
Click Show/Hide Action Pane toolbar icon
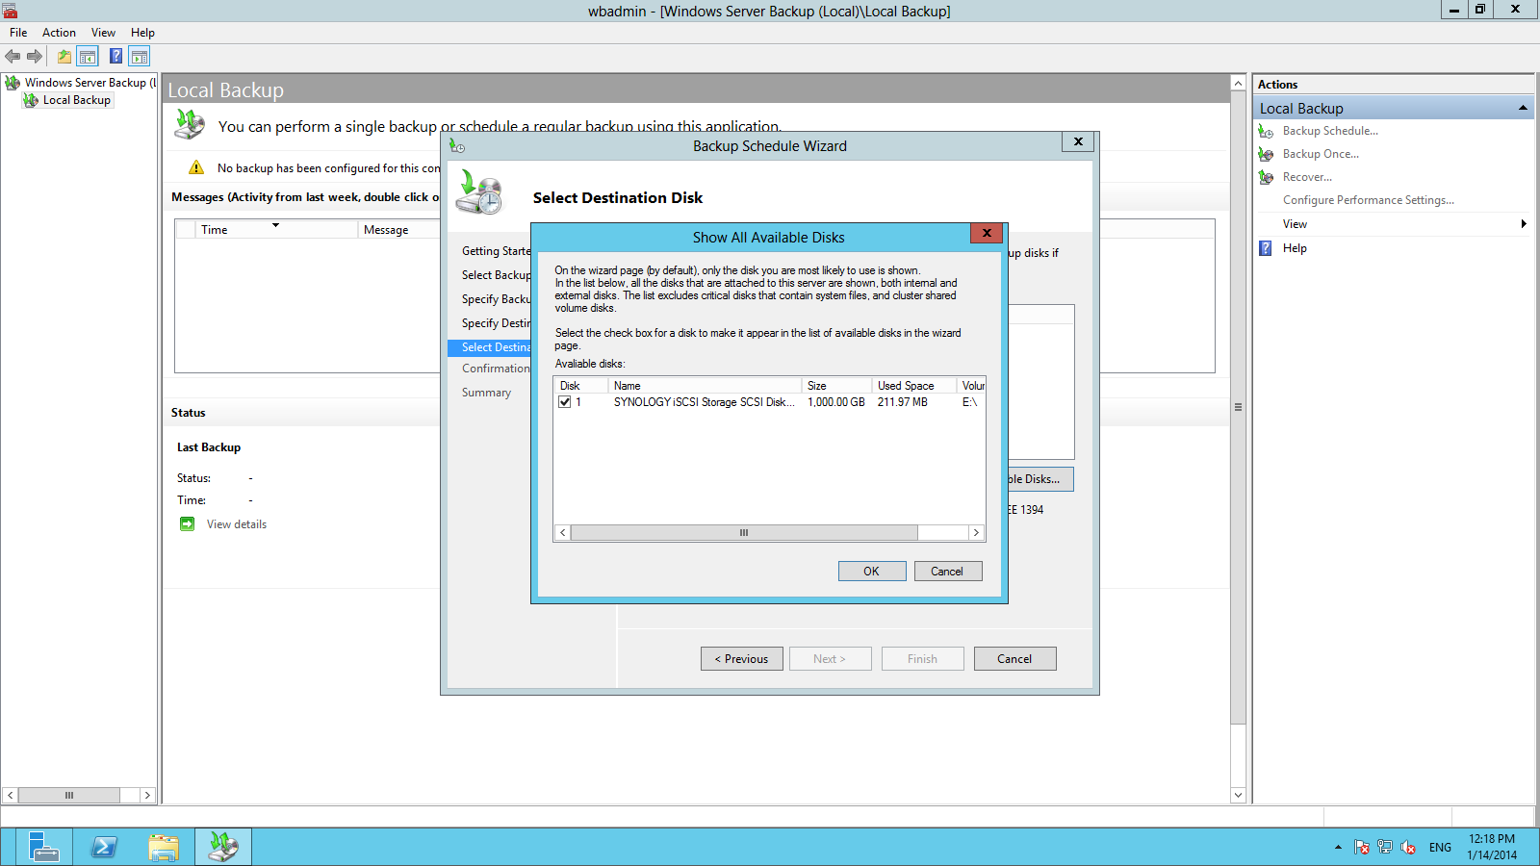140,57
